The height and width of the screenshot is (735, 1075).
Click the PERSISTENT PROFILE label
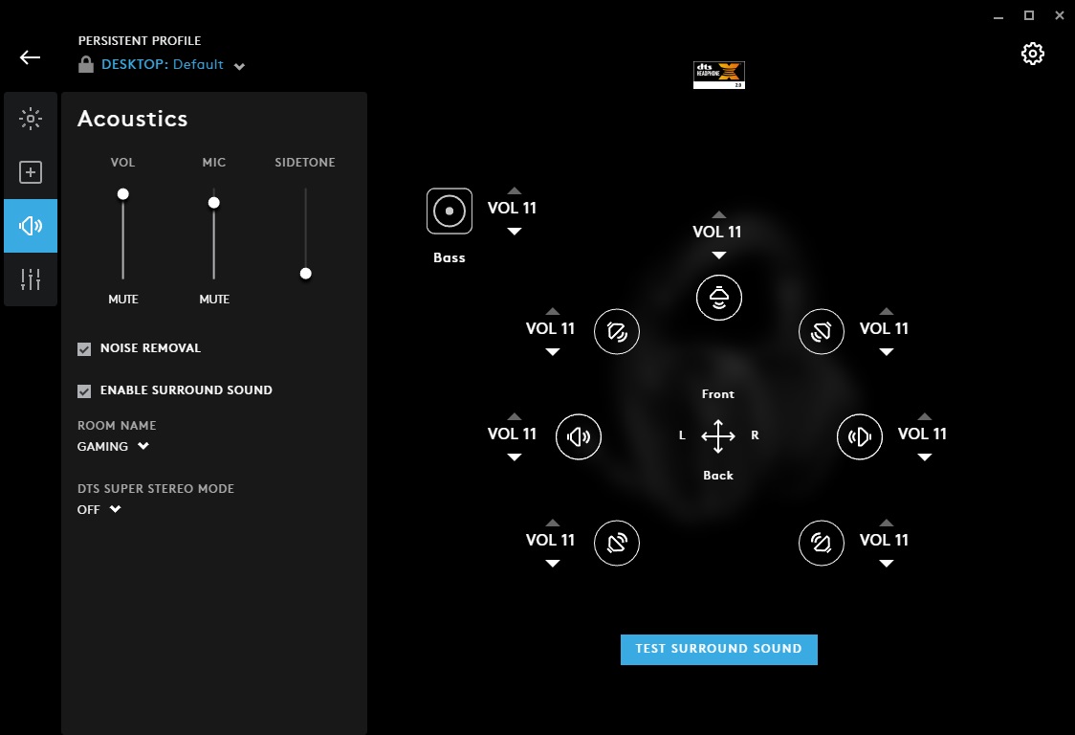click(140, 40)
